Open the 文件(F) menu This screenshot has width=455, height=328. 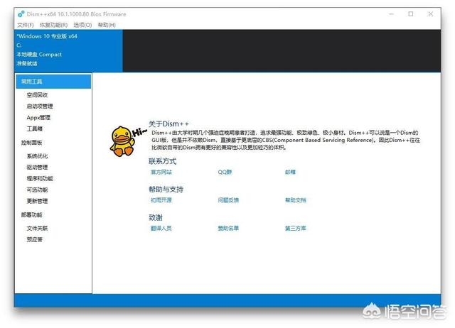[x=26, y=25]
